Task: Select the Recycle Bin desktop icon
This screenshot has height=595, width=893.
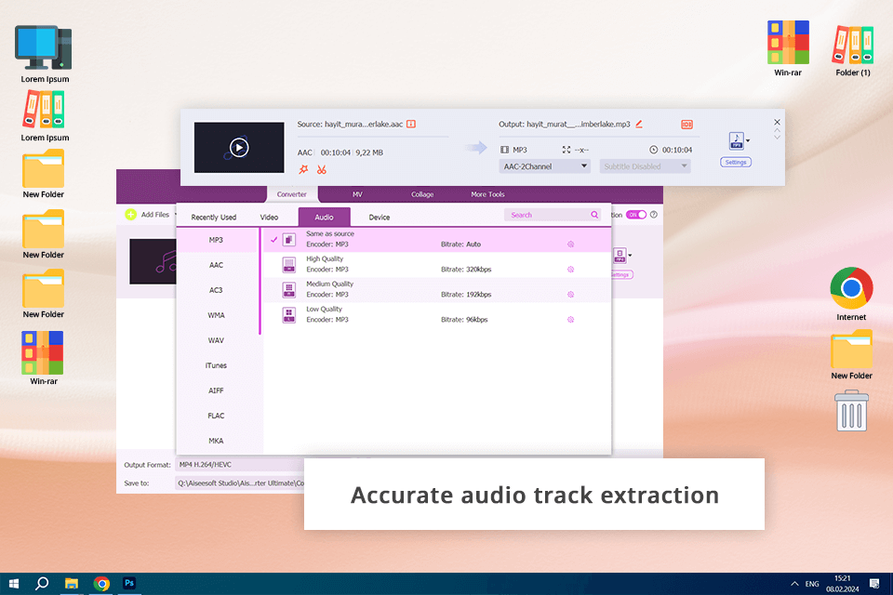Action: (851, 411)
